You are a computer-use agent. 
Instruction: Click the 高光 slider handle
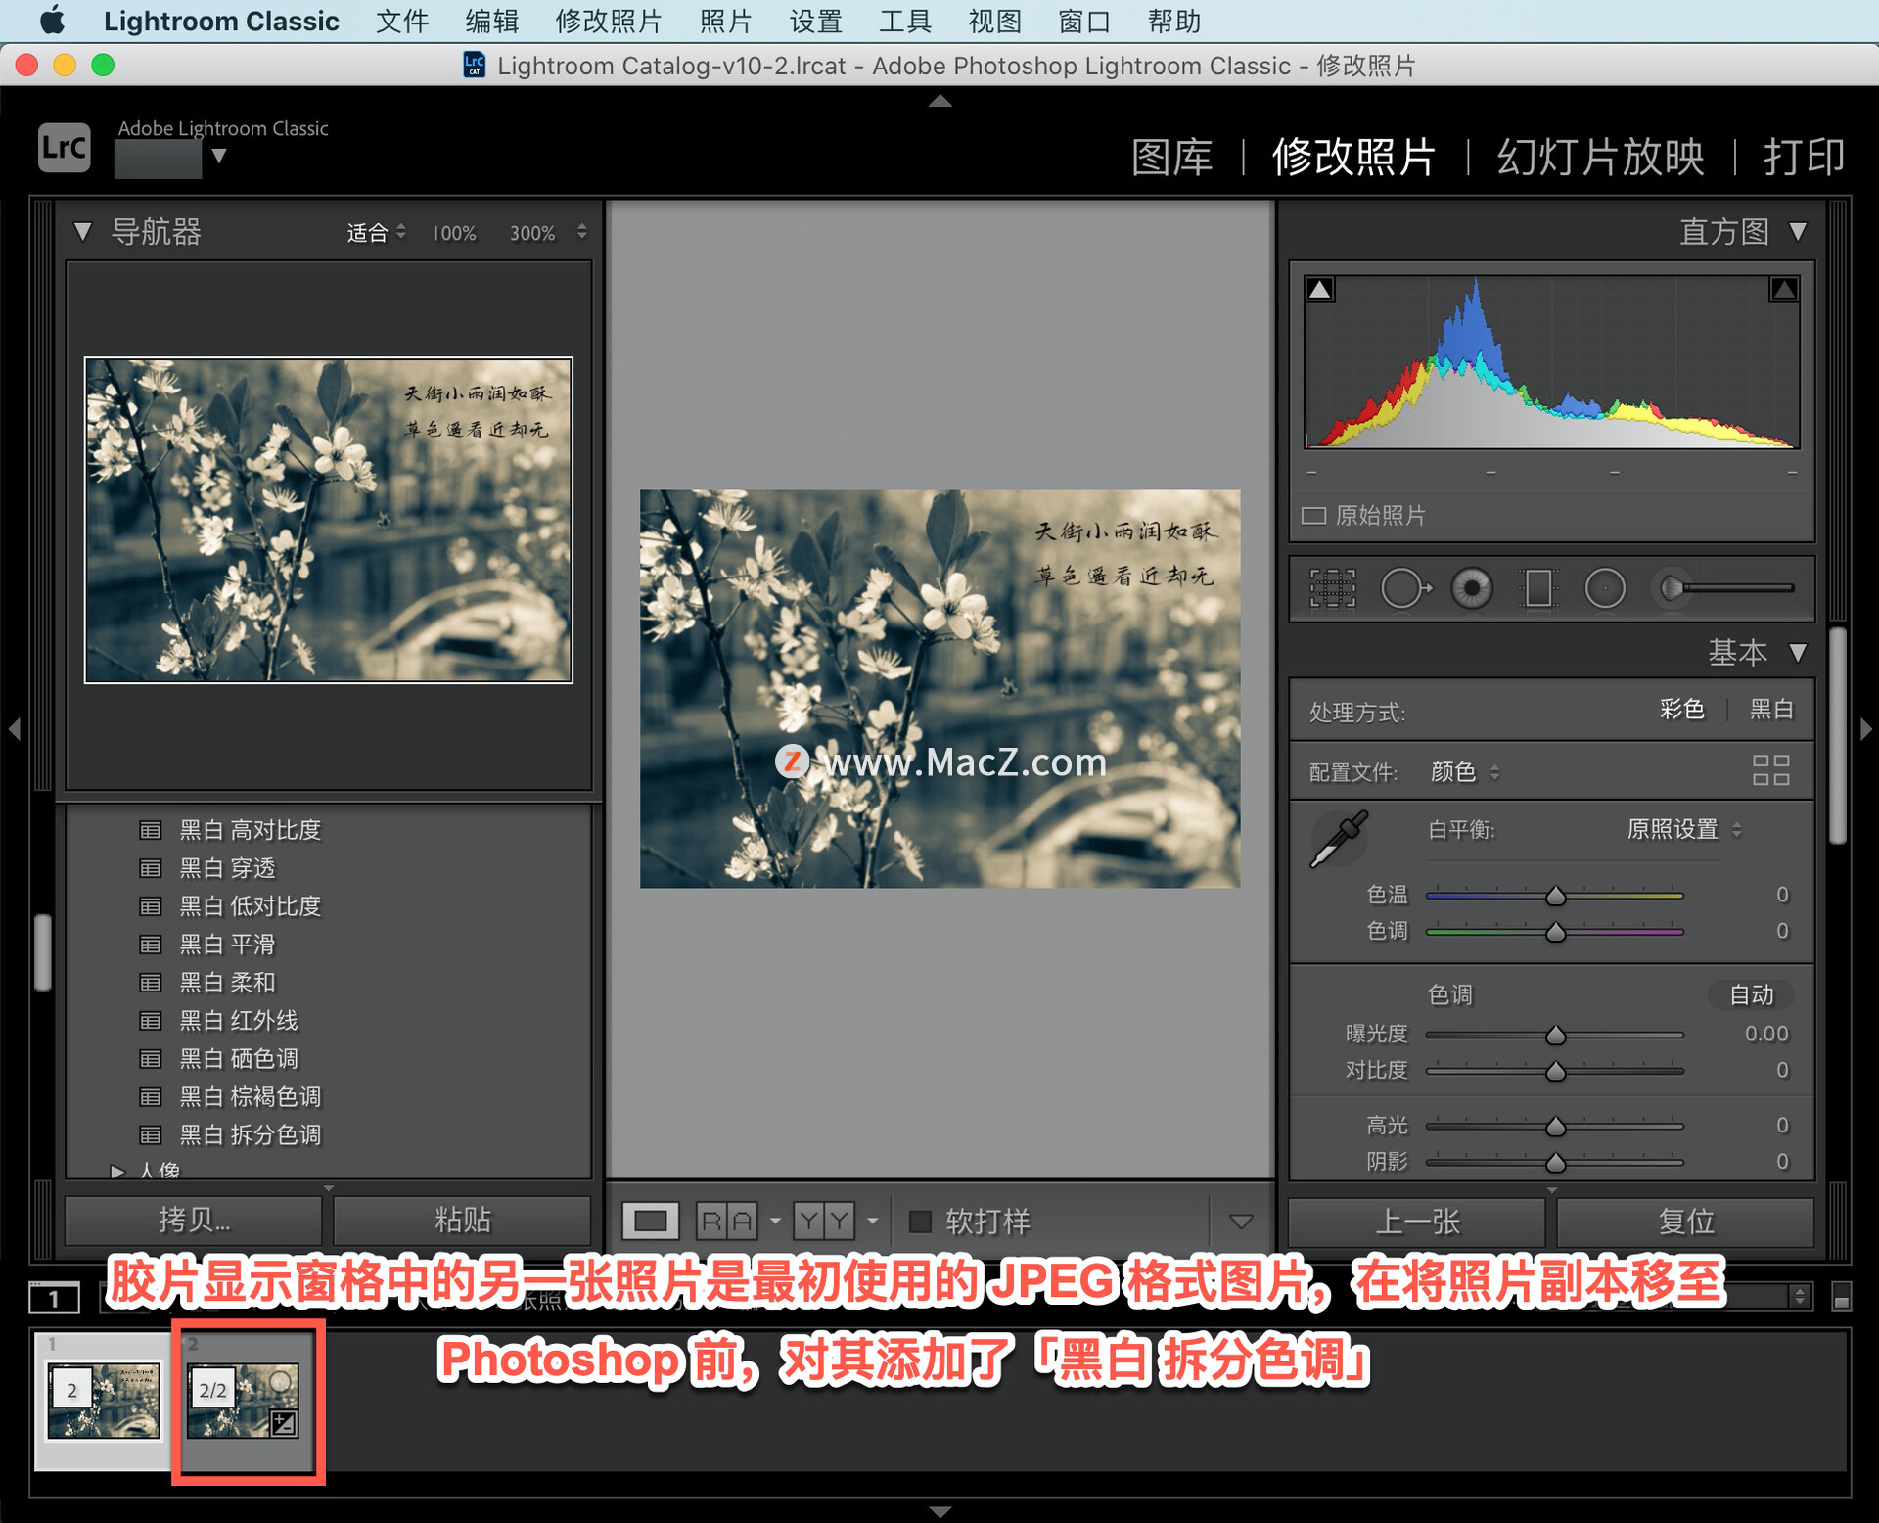tap(1555, 1127)
